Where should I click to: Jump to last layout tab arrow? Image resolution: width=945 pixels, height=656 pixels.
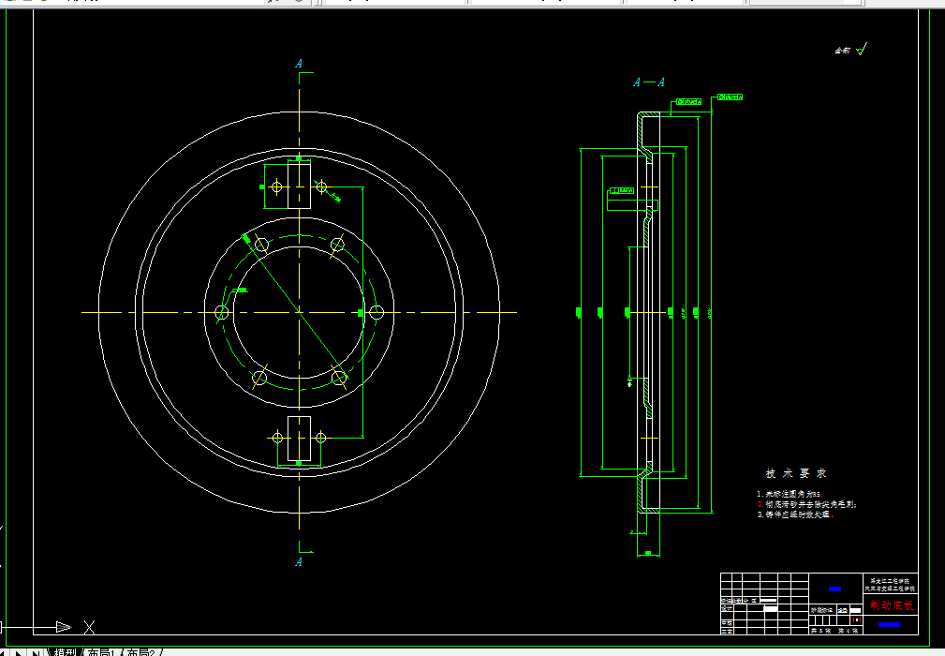pos(37,652)
